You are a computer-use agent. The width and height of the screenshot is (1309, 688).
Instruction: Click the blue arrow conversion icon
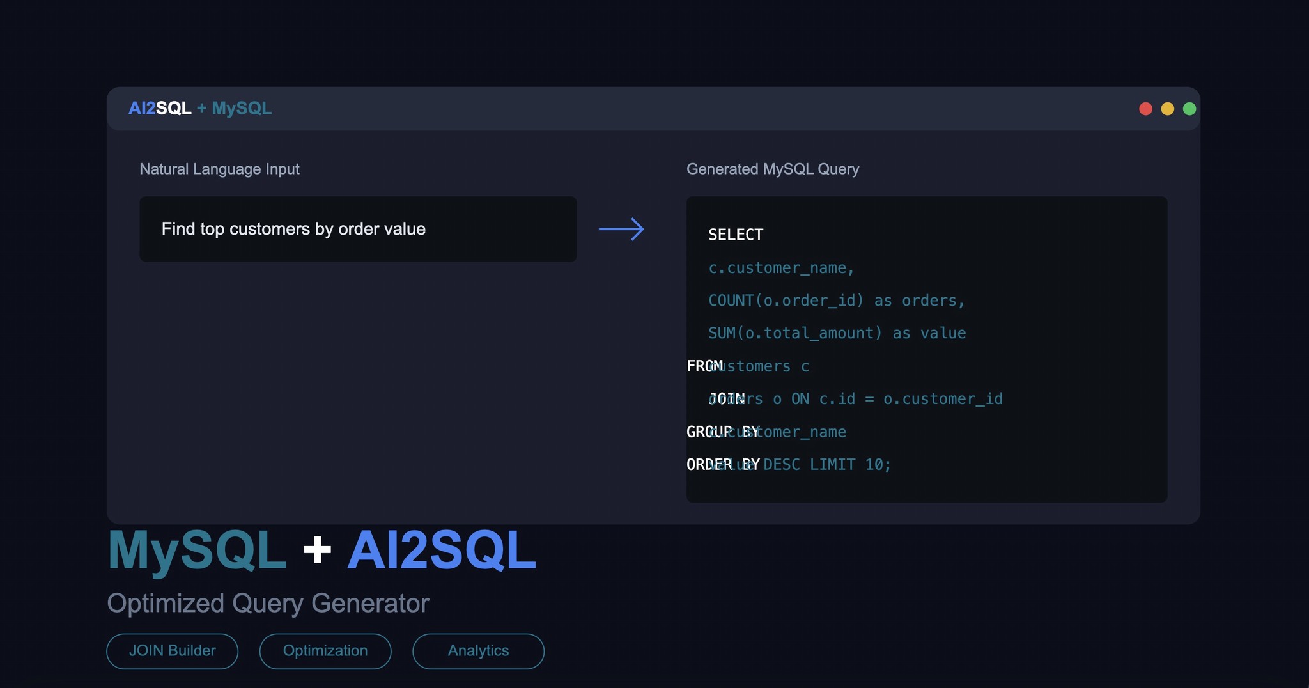(621, 229)
